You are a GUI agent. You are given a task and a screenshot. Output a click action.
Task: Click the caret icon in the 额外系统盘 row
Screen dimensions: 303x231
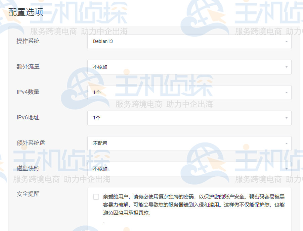pos(286,143)
